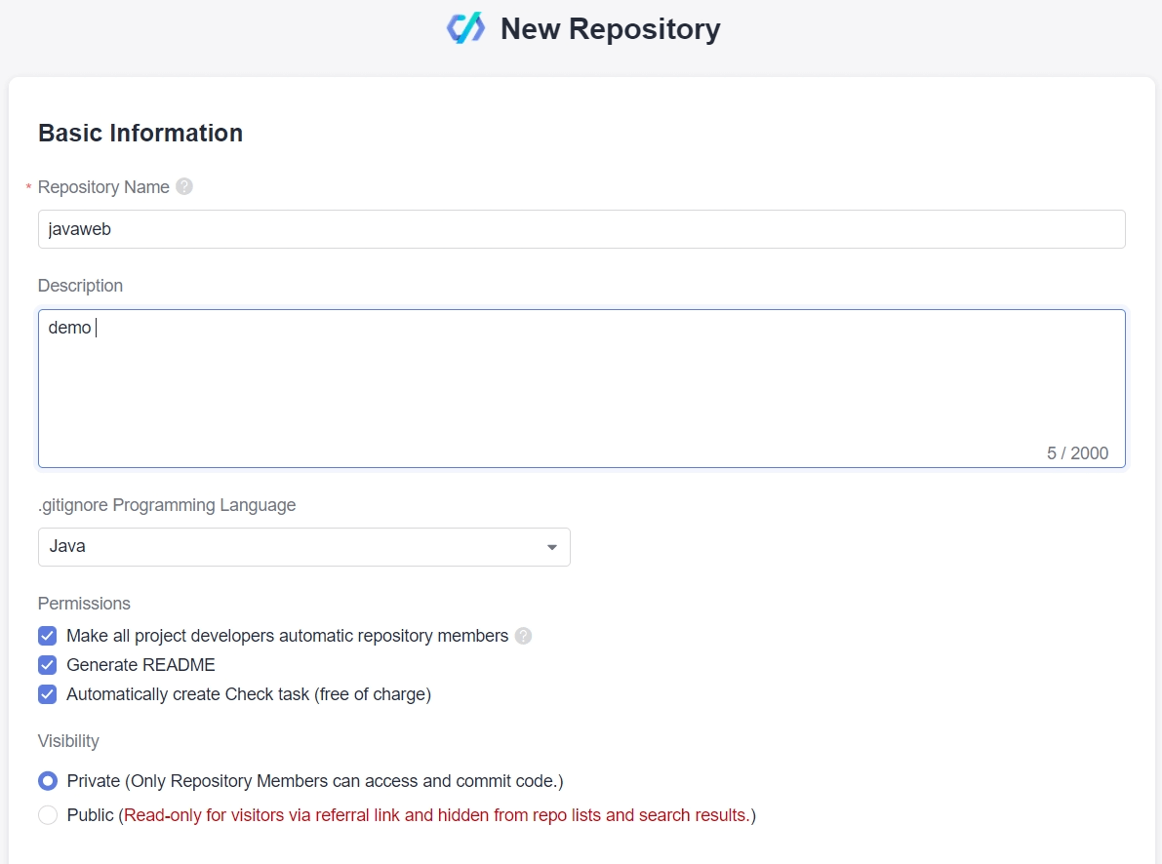Click into the Repository Name field containing javaweb
The width and height of the screenshot is (1162, 864).
tap(581, 229)
